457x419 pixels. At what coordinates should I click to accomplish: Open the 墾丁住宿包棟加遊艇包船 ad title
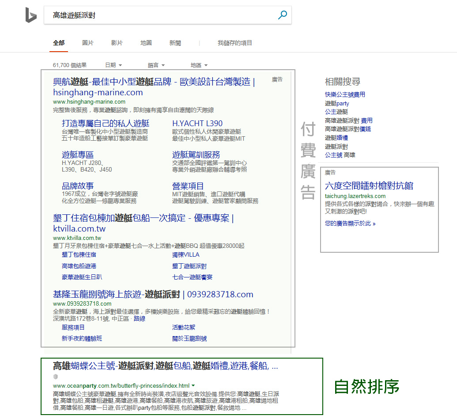144,223
